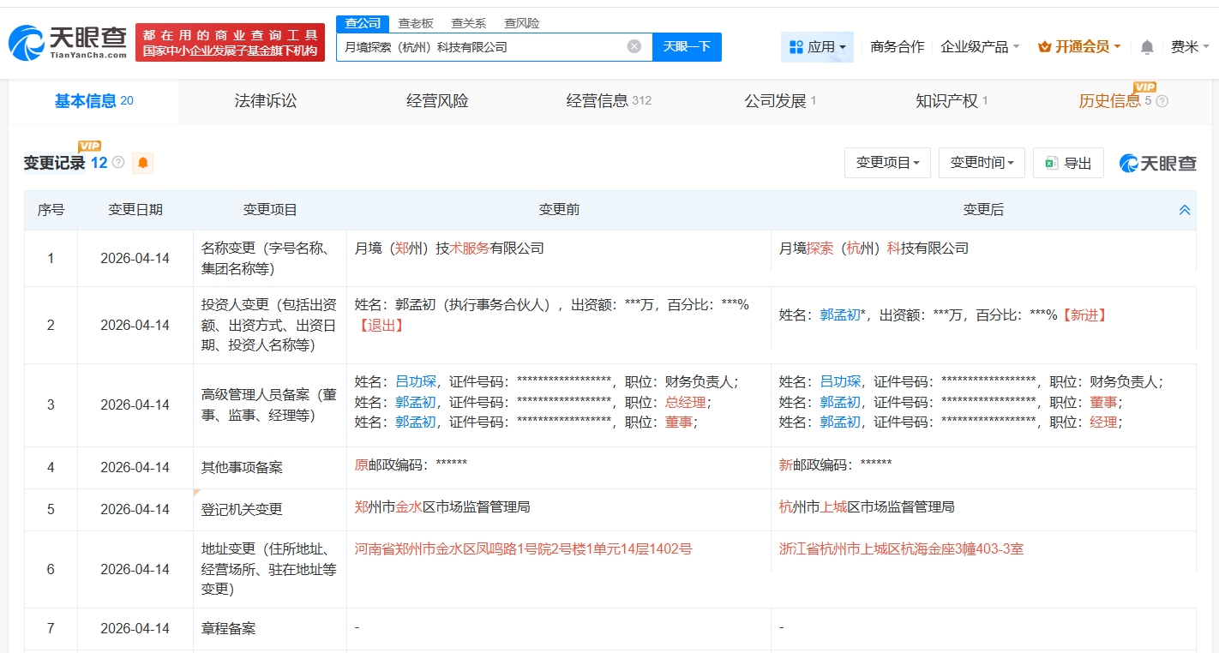Open the 开通会员 dropdown
This screenshot has height=653, width=1219.
pos(1079,47)
